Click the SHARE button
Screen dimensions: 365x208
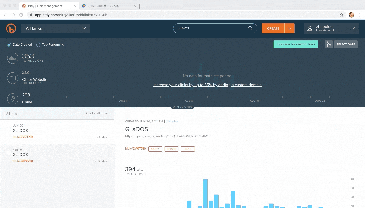click(171, 149)
